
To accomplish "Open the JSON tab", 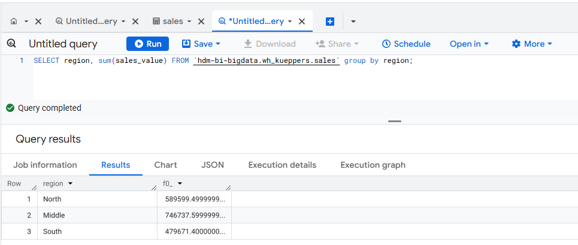I will tap(213, 165).
